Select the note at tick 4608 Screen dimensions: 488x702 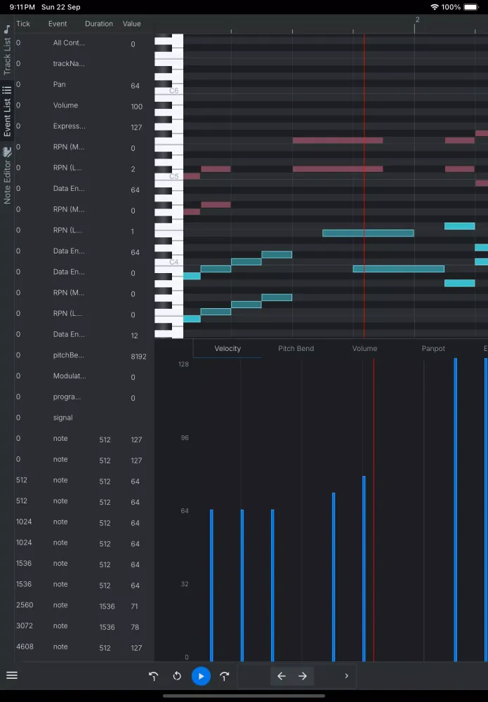85,647
